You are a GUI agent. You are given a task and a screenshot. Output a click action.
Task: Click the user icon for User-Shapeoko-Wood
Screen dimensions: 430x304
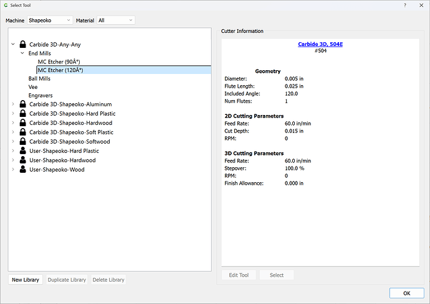[x=23, y=169]
